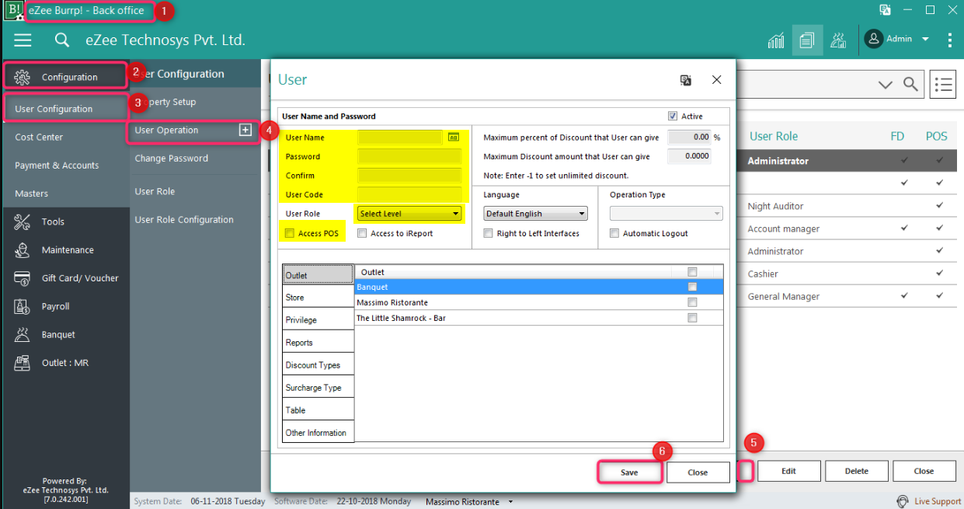This screenshot has width=964, height=509.
Task: Click the eZee Burrp app logo
Action: pyautogui.click(x=14, y=10)
